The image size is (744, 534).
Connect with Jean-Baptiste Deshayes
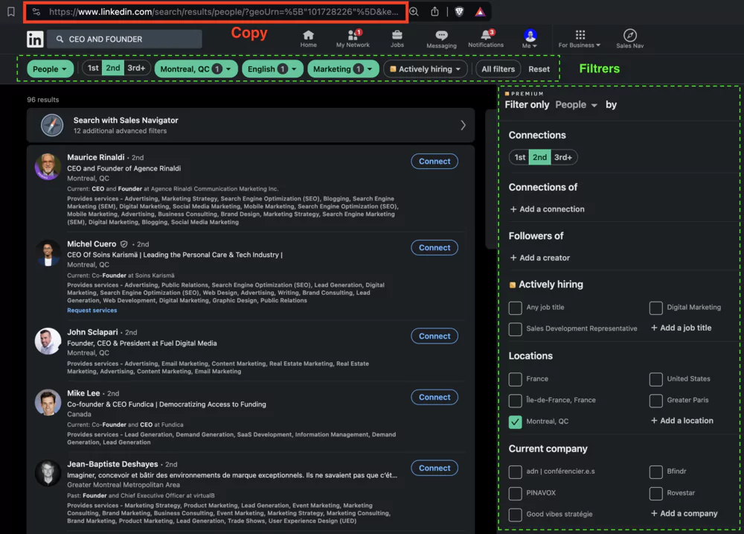pyautogui.click(x=434, y=468)
